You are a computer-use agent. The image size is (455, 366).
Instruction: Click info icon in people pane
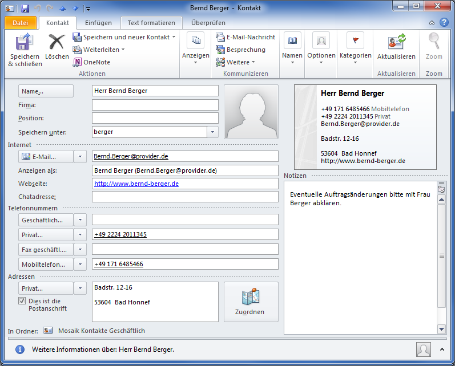point(20,349)
